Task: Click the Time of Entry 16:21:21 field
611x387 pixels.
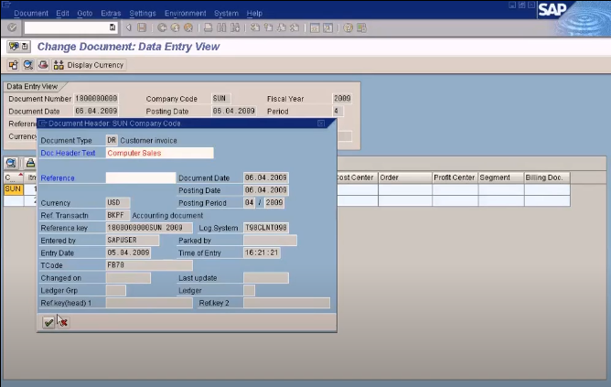Action: [x=262, y=253]
